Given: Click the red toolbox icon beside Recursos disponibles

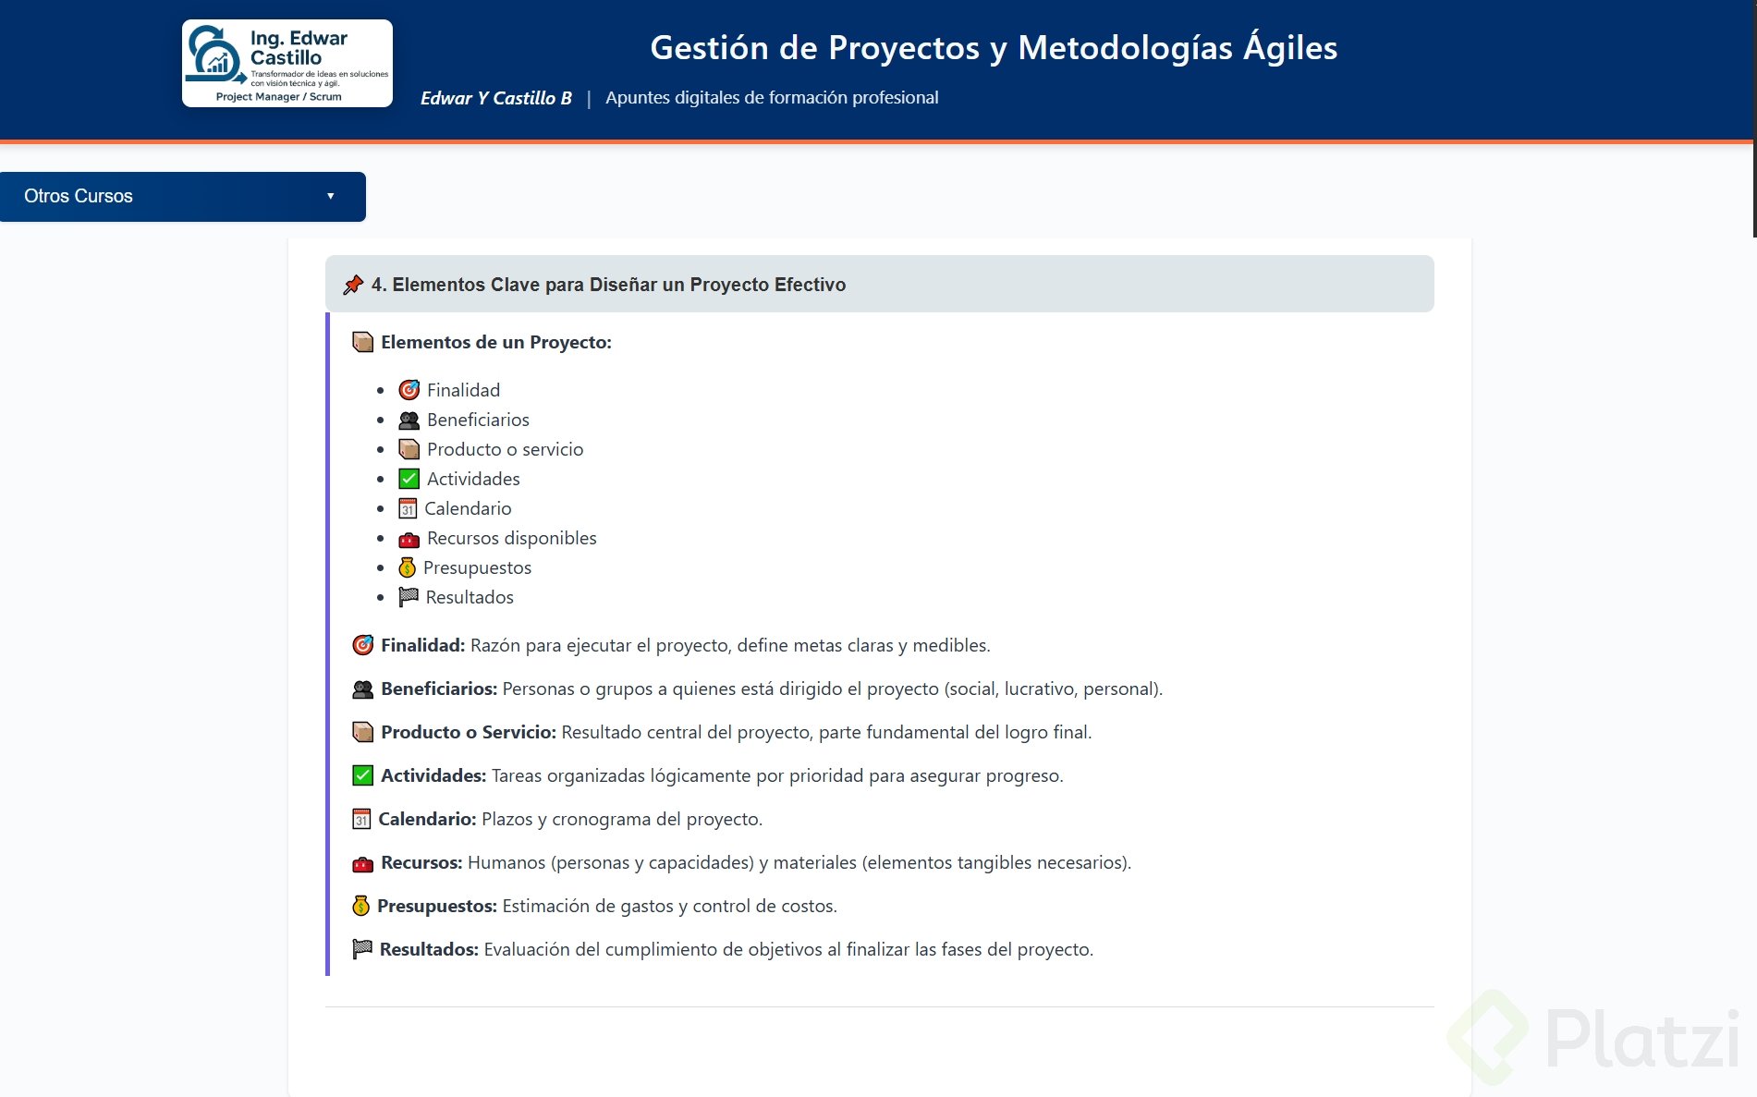Looking at the screenshot, I should 409,539.
